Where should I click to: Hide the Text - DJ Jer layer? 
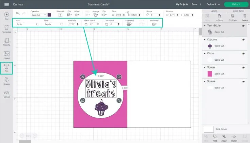coord(243,26)
